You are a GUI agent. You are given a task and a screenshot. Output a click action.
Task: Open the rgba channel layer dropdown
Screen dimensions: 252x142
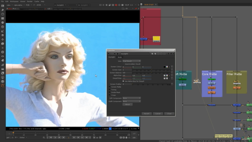pos(9,5)
